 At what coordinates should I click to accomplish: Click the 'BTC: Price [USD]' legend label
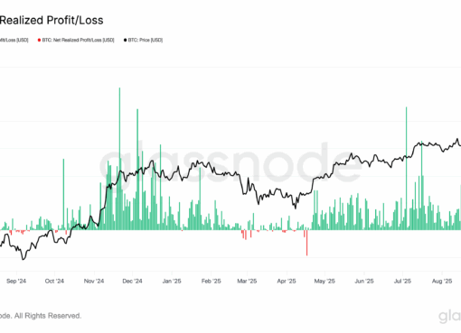[x=146, y=40]
